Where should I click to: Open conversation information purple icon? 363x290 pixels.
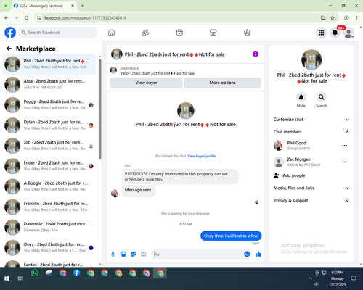click(x=256, y=54)
